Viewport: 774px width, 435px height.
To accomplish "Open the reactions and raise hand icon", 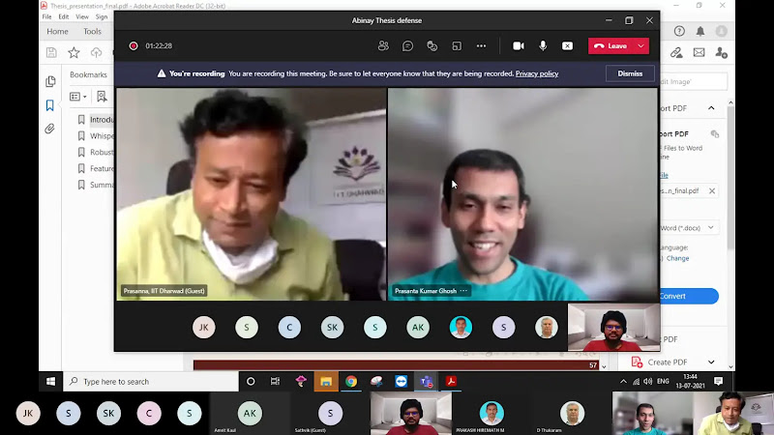I will [x=432, y=45].
